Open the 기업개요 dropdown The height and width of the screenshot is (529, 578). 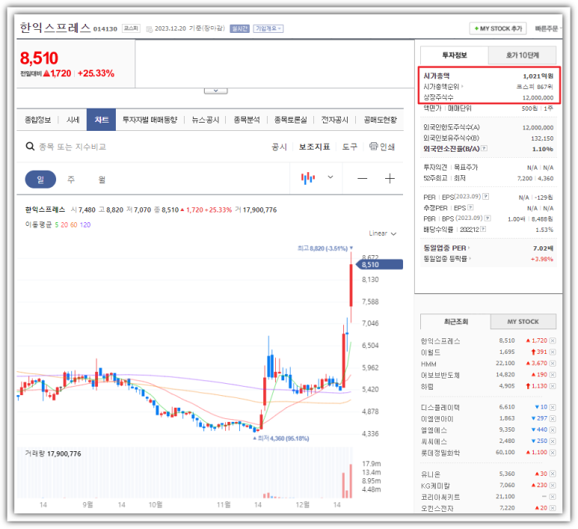pyautogui.click(x=268, y=28)
